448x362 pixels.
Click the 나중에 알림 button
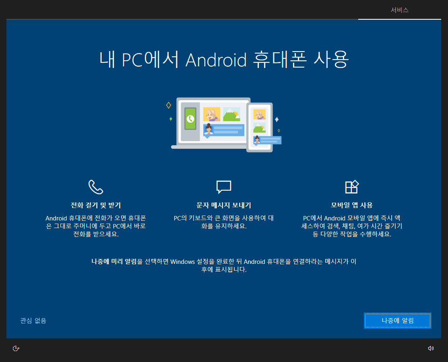click(x=397, y=321)
